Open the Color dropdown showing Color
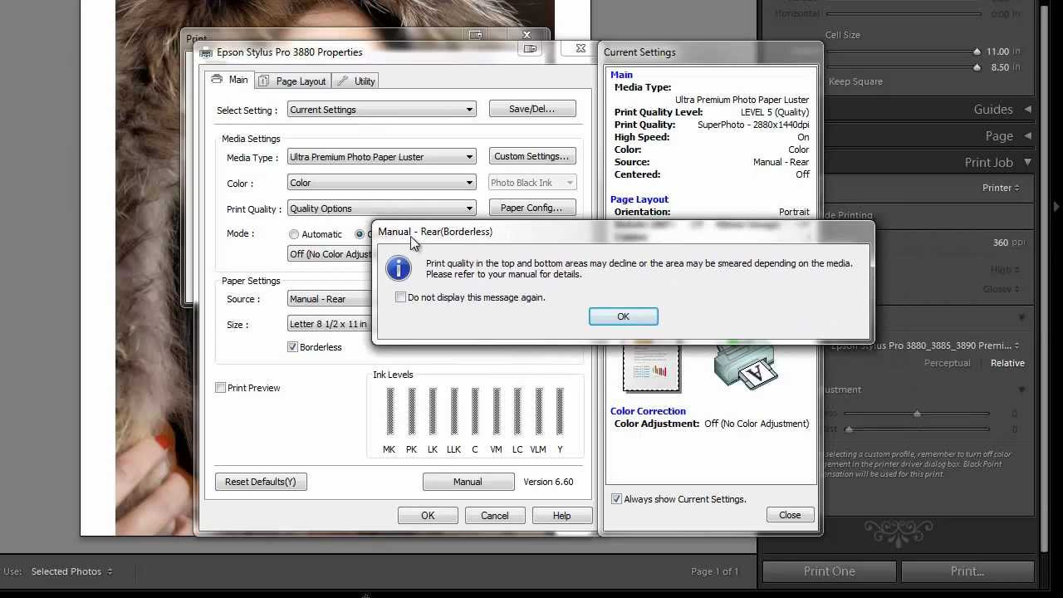The width and height of the screenshot is (1063, 598). 382,183
